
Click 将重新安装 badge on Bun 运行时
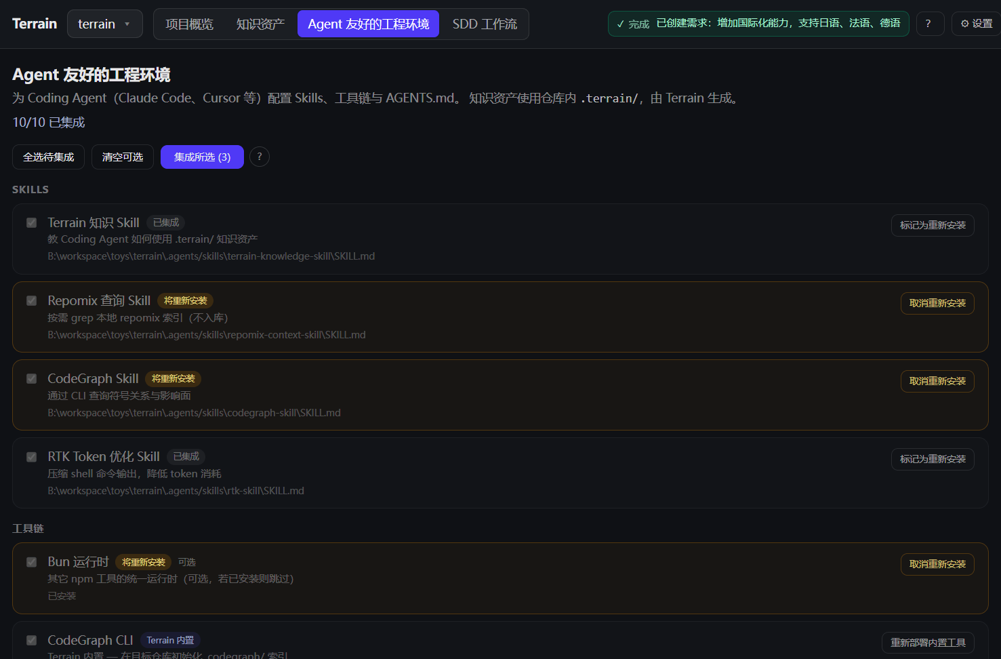pos(144,562)
